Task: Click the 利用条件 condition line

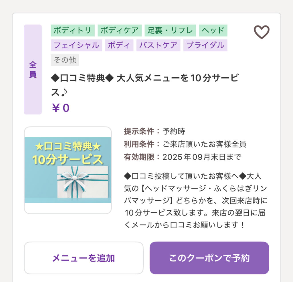Action: (x=185, y=144)
